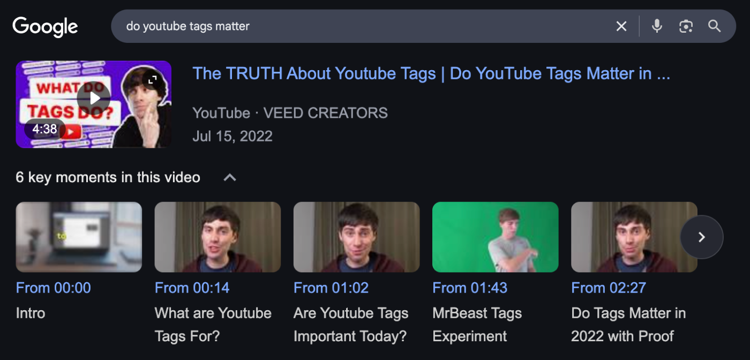Submit search with the magnifying glass icon
The height and width of the screenshot is (360, 750).
[715, 26]
